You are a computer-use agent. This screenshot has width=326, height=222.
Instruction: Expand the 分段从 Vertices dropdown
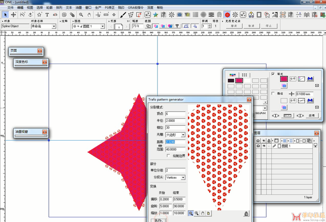pyautogui.click(x=183, y=177)
